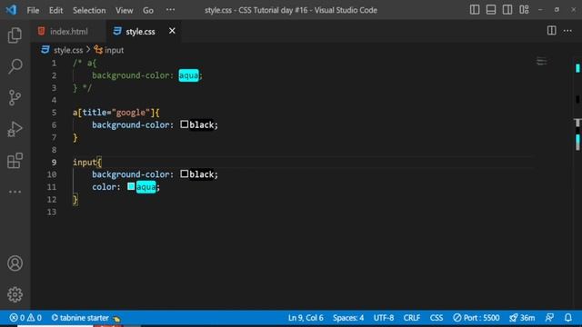Open the Go menu
The height and width of the screenshot is (327, 582).
tap(148, 10)
